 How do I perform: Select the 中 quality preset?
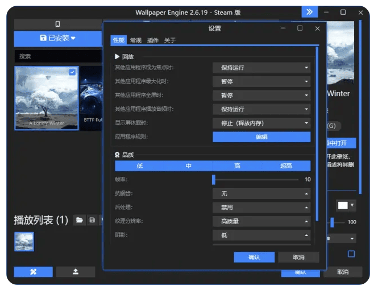(x=188, y=166)
